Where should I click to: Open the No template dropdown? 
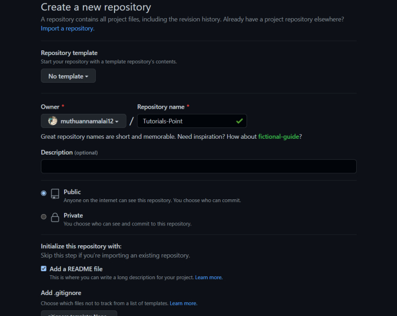[x=68, y=76]
